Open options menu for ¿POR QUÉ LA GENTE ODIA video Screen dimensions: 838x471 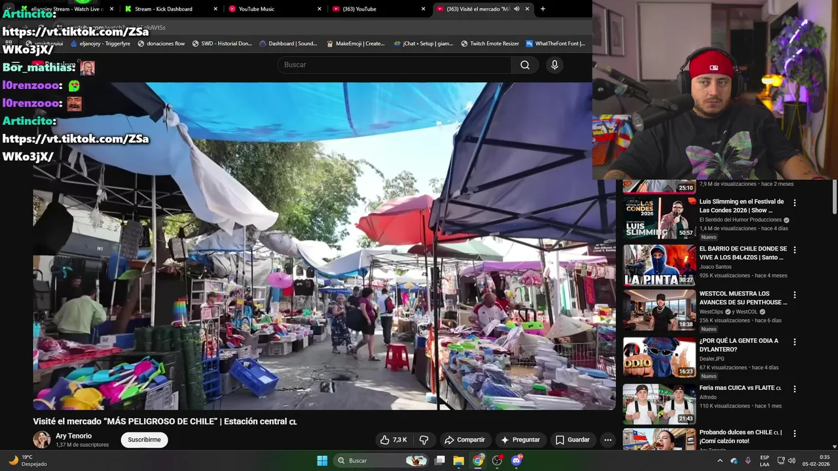pyautogui.click(x=795, y=341)
